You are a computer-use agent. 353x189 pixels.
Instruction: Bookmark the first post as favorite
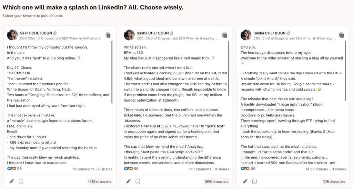point(21,181)
